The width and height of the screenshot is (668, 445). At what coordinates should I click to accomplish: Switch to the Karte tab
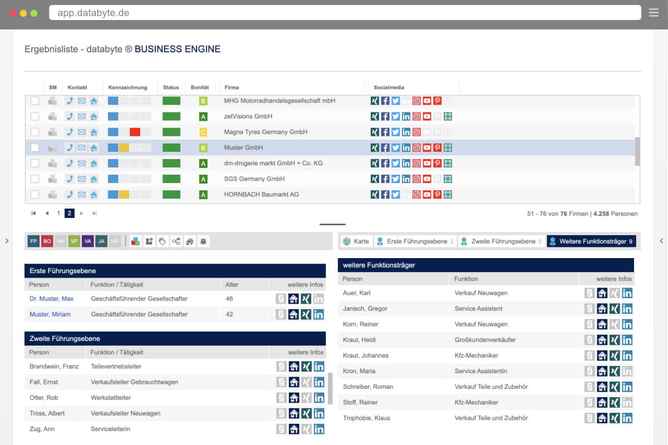(x=356, y=241)
